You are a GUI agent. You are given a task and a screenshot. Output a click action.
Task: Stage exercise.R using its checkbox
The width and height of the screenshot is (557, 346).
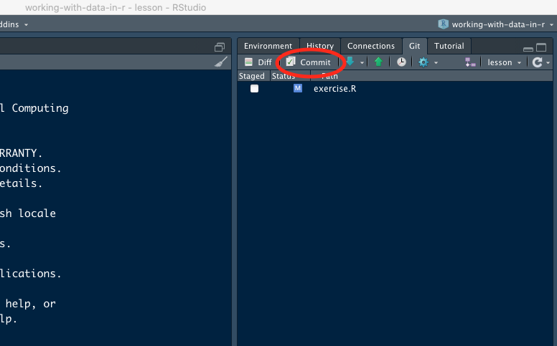(x=254, y=89)
